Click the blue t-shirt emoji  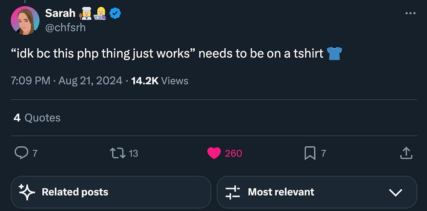coord(334,54)
